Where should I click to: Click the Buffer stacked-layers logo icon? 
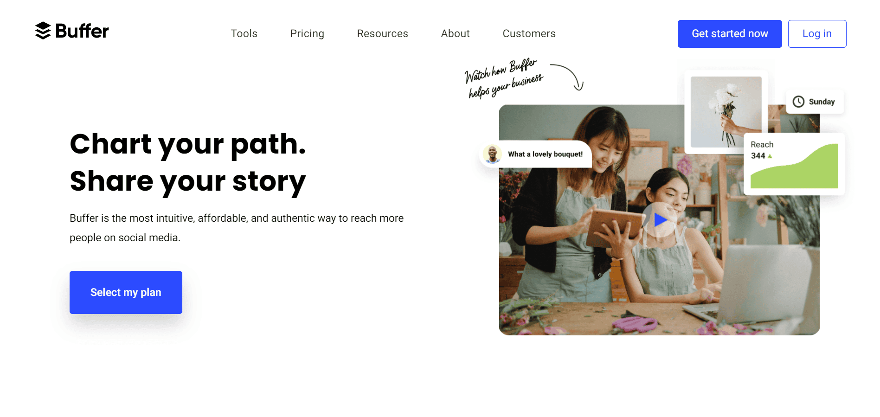point(43,31)
